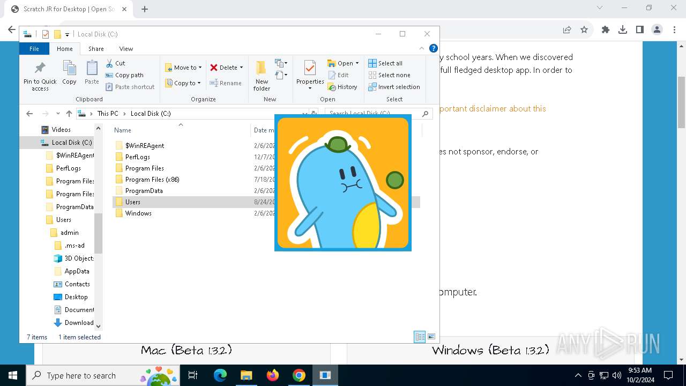Open the $WinREAgent folder in the file list
686x386 pixels.
pyautogui.click(x=145, y=146)
